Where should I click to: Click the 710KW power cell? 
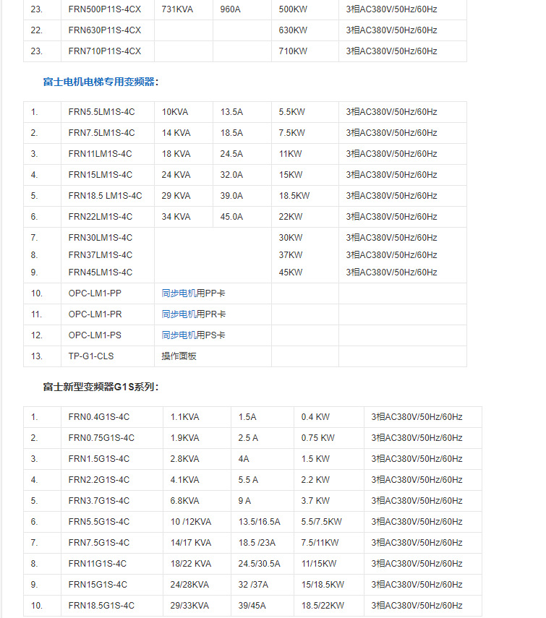tap(305, 51)
